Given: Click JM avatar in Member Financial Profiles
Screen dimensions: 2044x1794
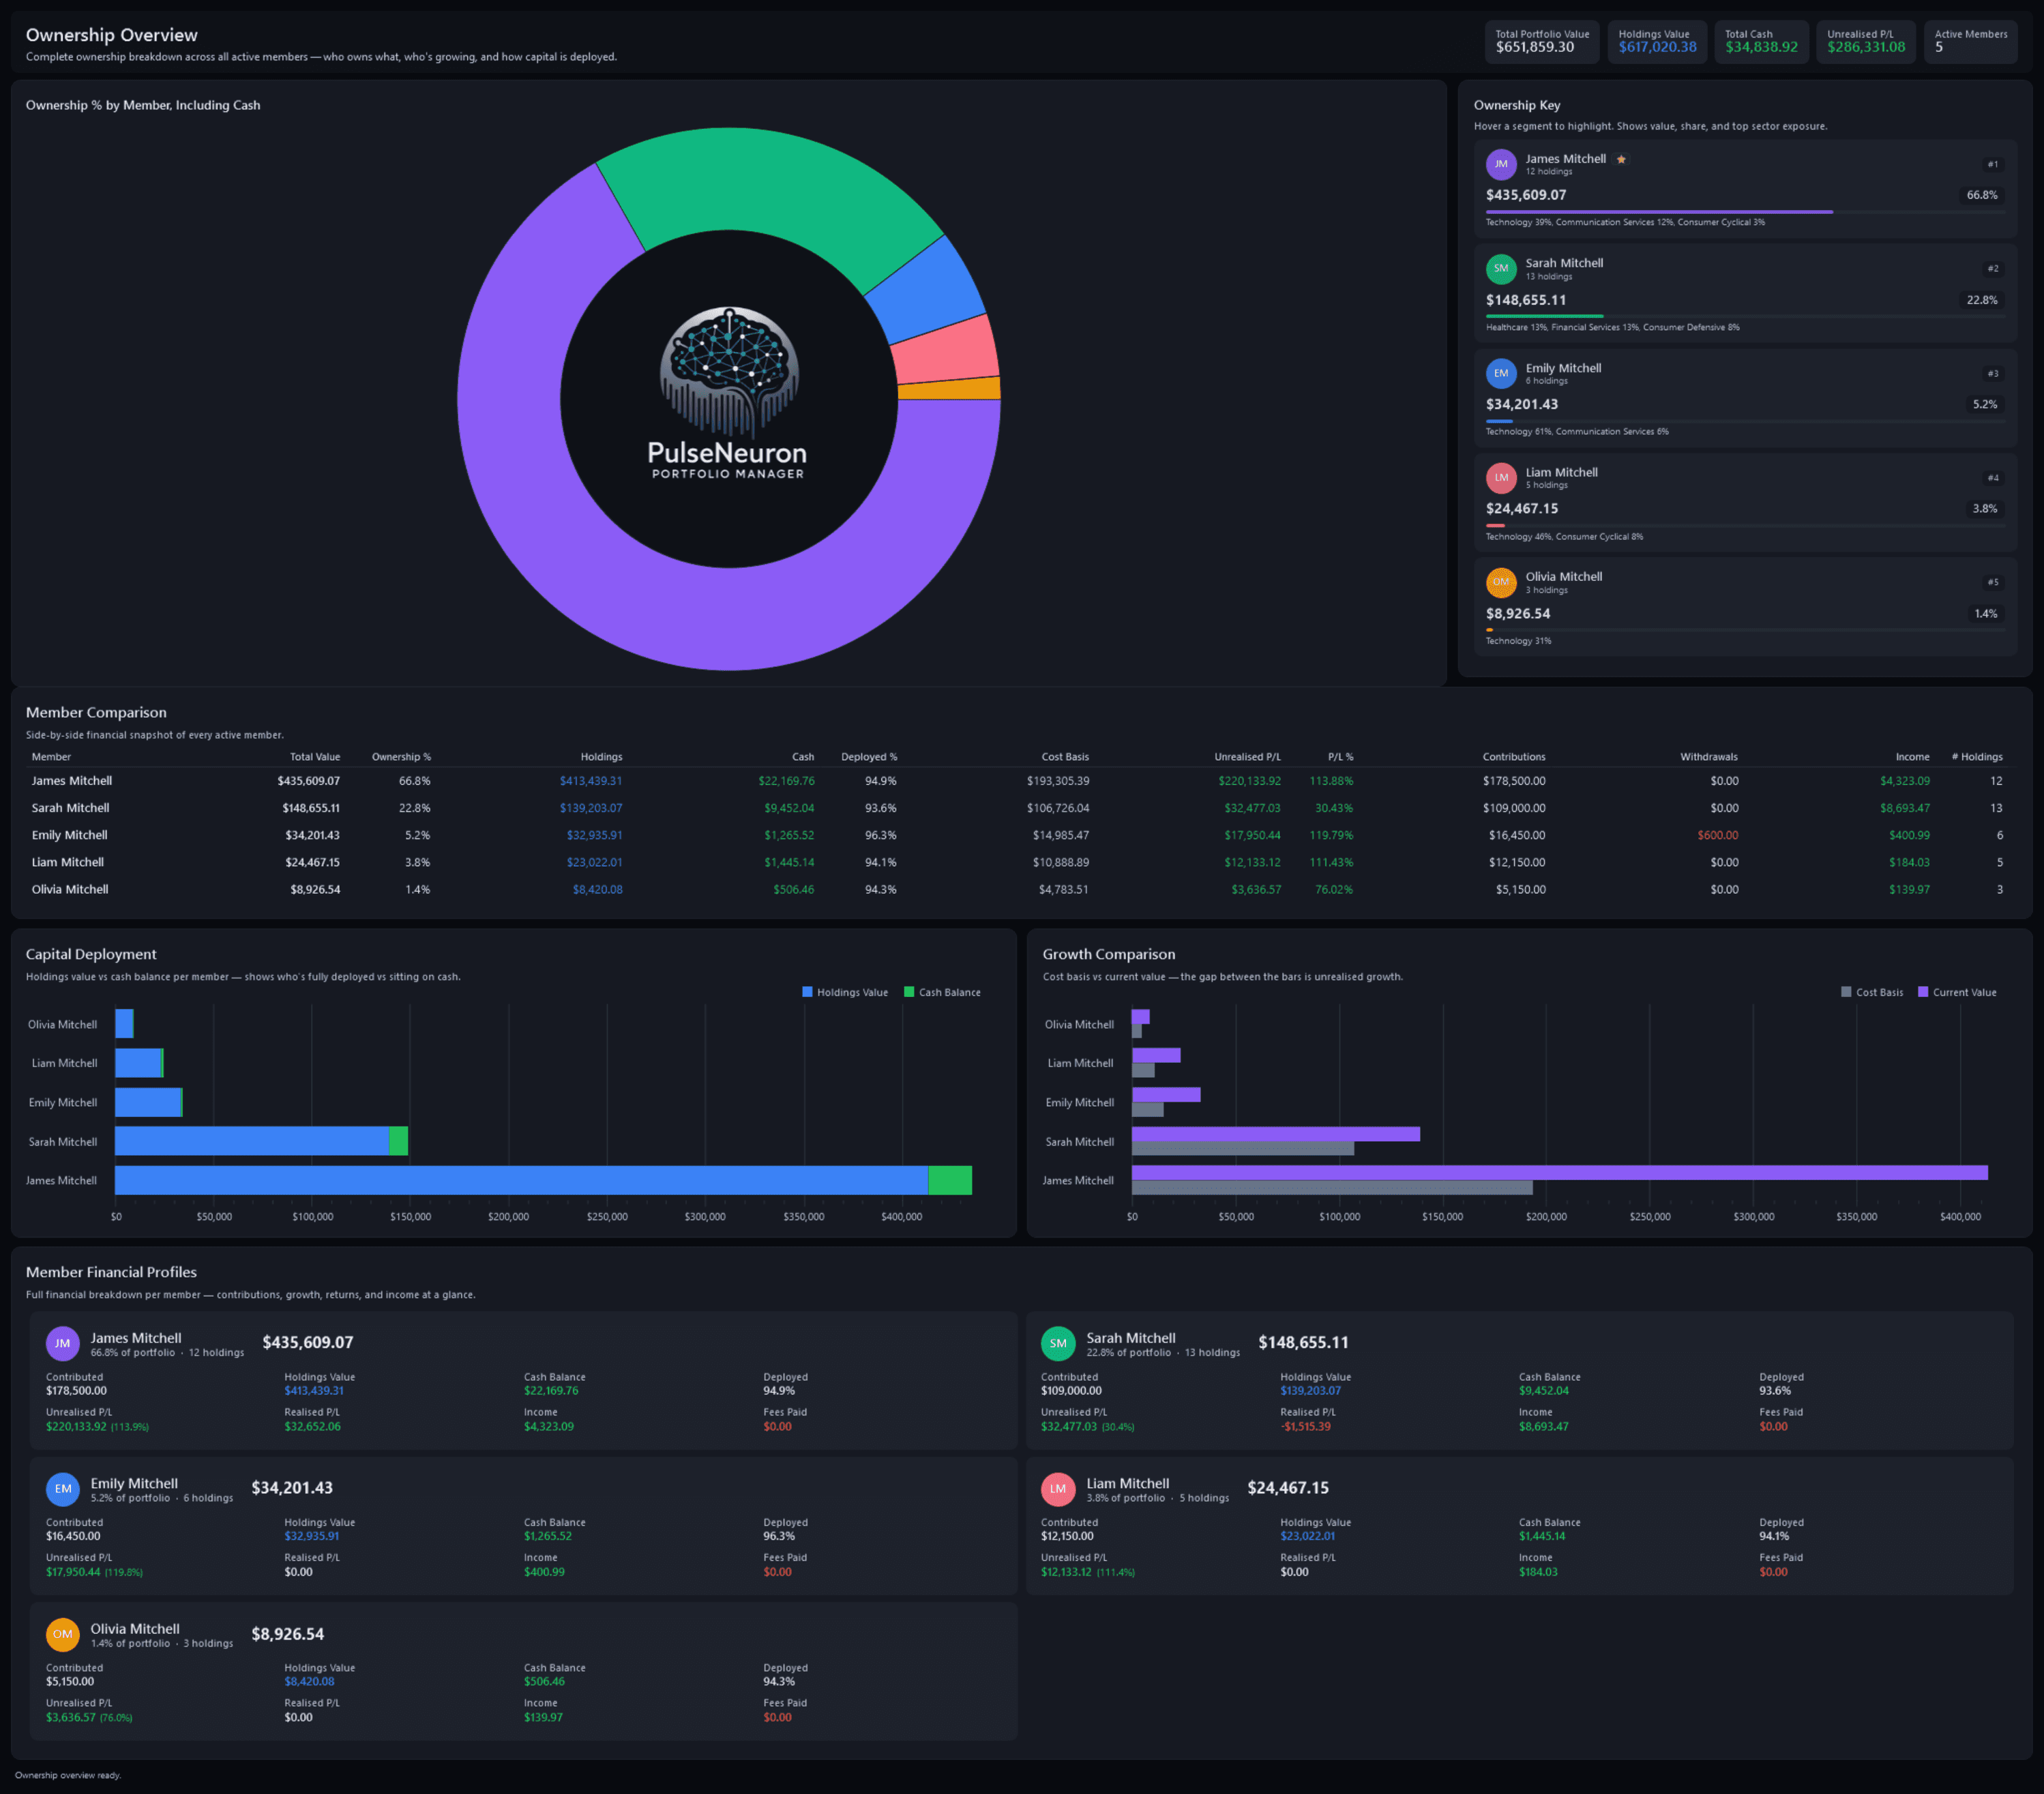Looking at the screenshot, I should pyautogui.click(x=63, y=1343).
